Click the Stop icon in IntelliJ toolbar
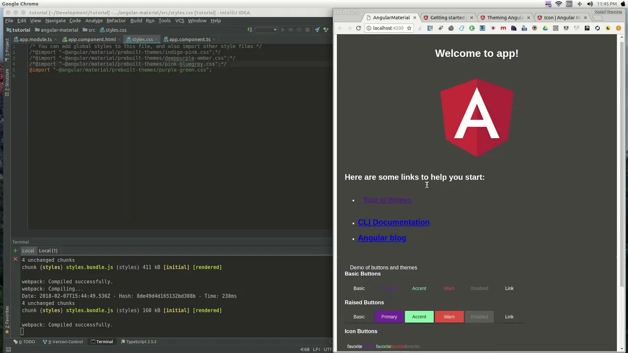This screenshot has width=628, height=353. [308, 30]
